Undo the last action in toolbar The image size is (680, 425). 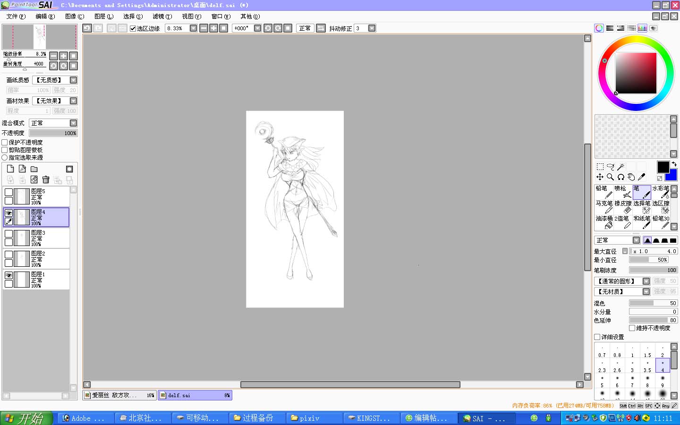point(87,28)
